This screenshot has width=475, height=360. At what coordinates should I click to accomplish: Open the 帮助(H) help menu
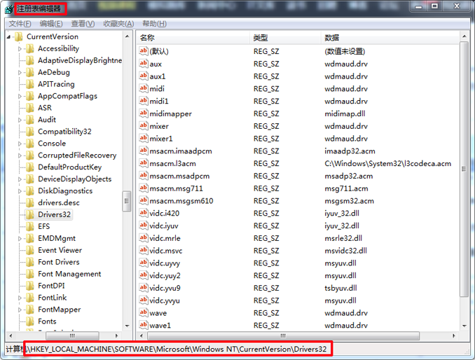[154, 24]
